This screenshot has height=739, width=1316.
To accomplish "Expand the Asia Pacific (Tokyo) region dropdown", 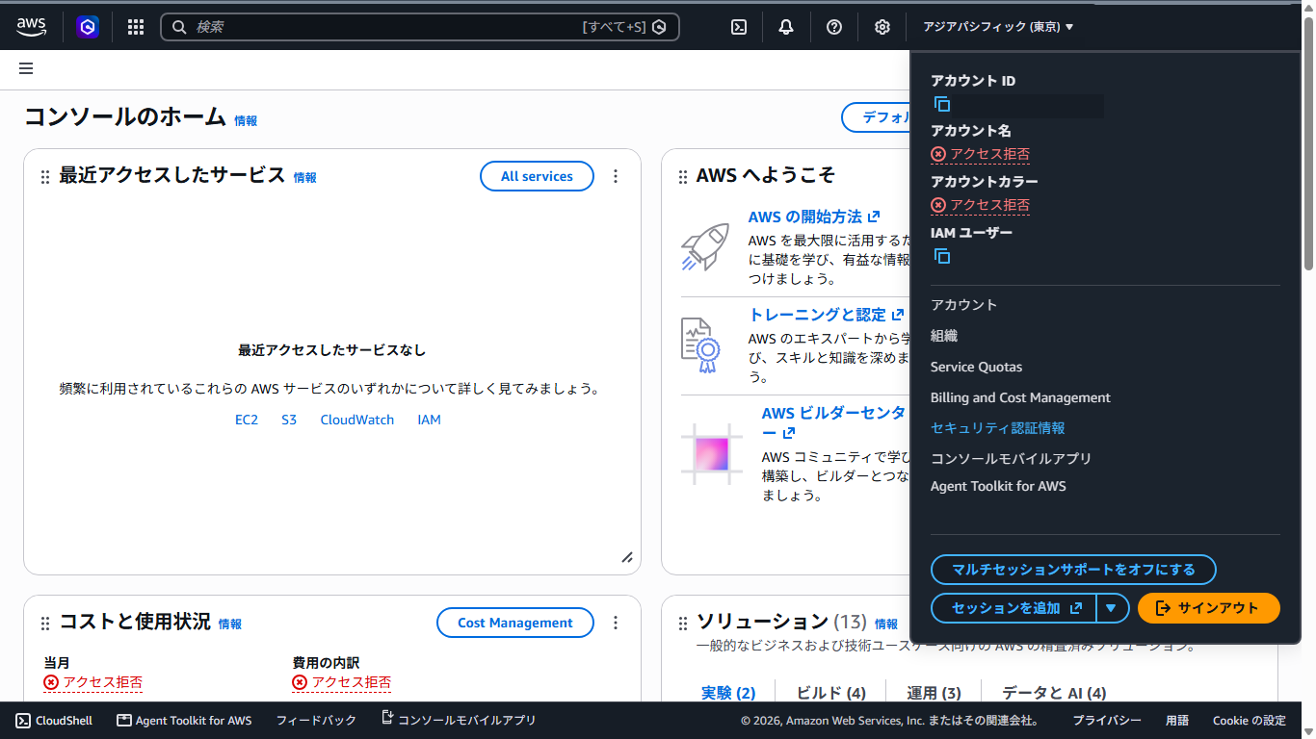I will [998, 27].
